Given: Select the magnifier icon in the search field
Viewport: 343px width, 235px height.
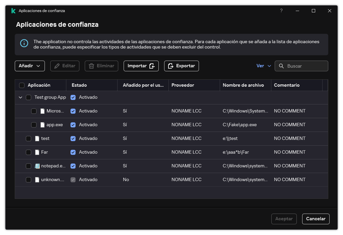Looking at the screenshot, I should 281,66.
